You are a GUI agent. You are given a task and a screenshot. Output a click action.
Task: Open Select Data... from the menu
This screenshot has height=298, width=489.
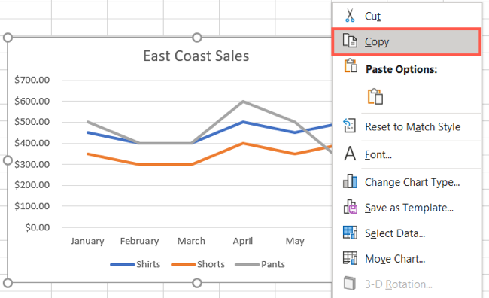pyautogui.click(x=407, y=233)
